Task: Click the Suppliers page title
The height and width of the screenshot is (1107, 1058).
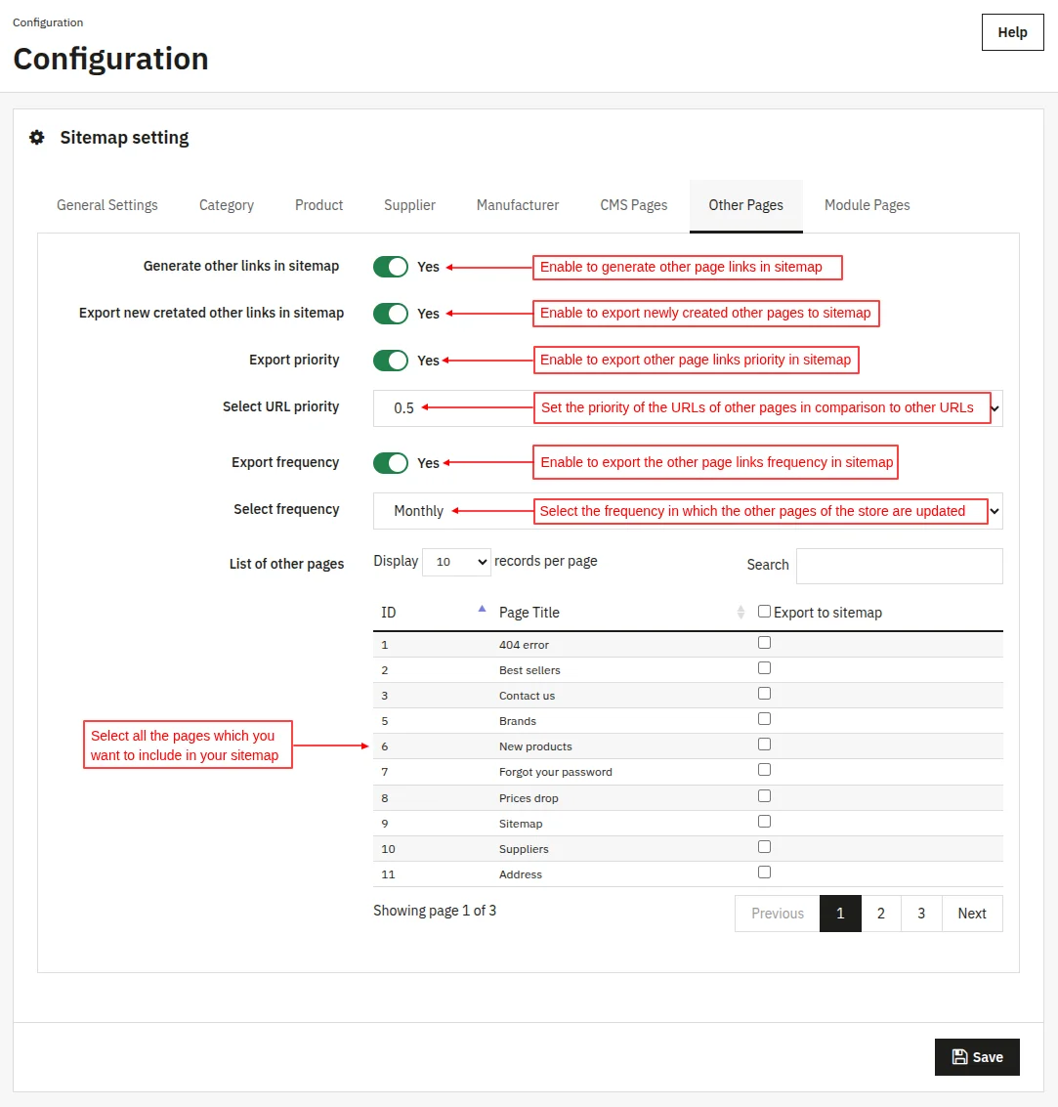Action: click(x=524, y=849)
